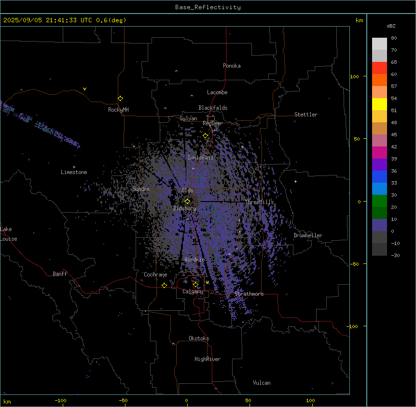Click the green 30-20 dBZ legend swatch
416x407 pixels.
(379, 201)
